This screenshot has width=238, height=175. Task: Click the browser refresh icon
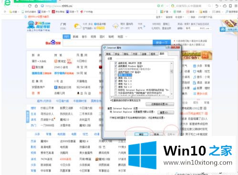(x=30, y=6)
